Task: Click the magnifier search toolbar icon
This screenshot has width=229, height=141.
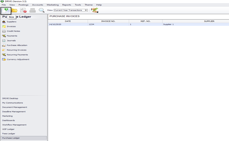Action: pyautogui.click(x=41, y=10)
